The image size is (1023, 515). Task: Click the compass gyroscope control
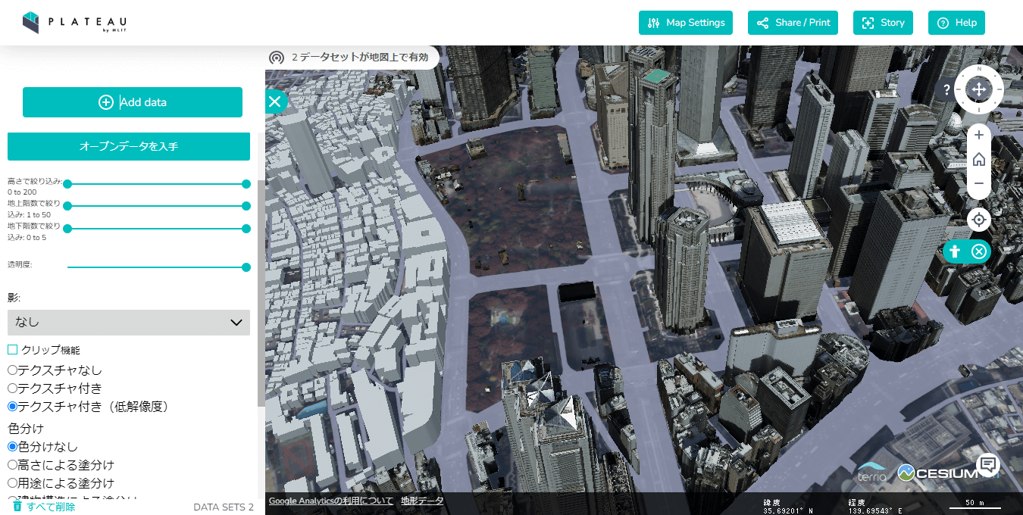coord(979,89)
